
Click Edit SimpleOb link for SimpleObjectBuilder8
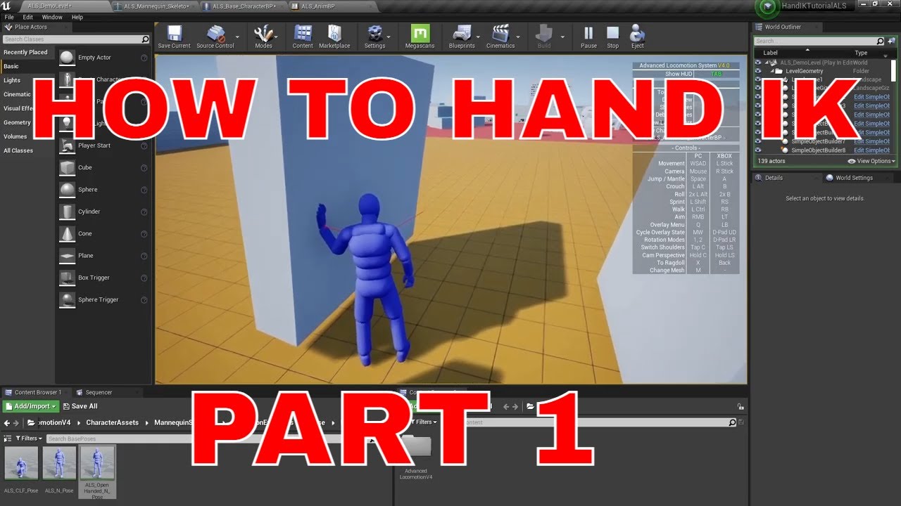click(871, 150)
